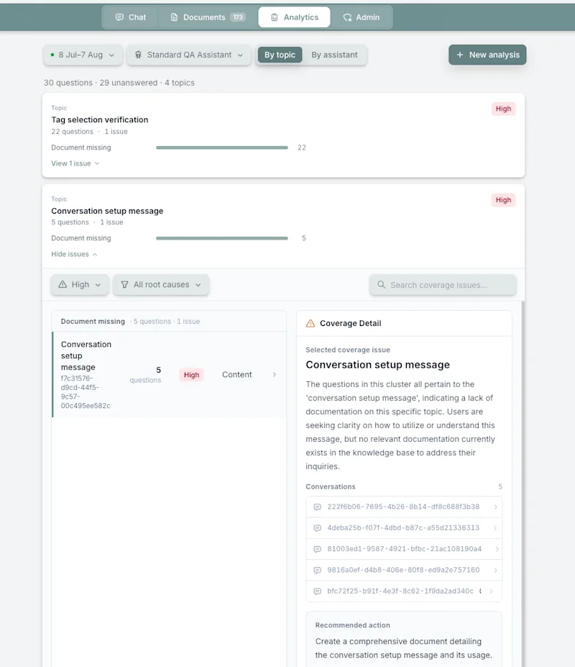Go to the Admin tab
Viewport: 575px width, 667px height.
click(x=362, y=17)
